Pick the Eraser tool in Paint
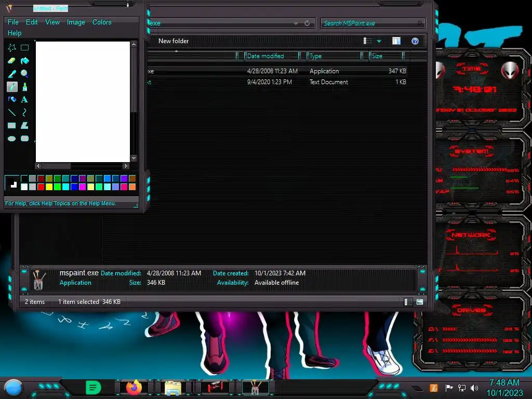The height and width of the screenshot is (399, 532). [x=12, y=61]
